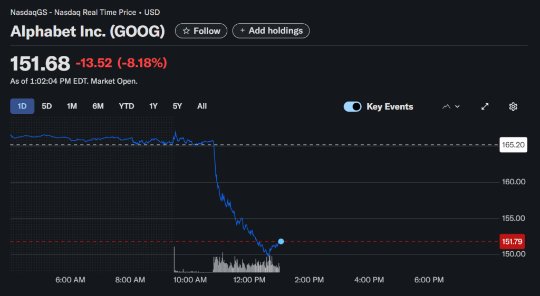
Task: Click the 165.20 previous close label
Action: point(513,145)
